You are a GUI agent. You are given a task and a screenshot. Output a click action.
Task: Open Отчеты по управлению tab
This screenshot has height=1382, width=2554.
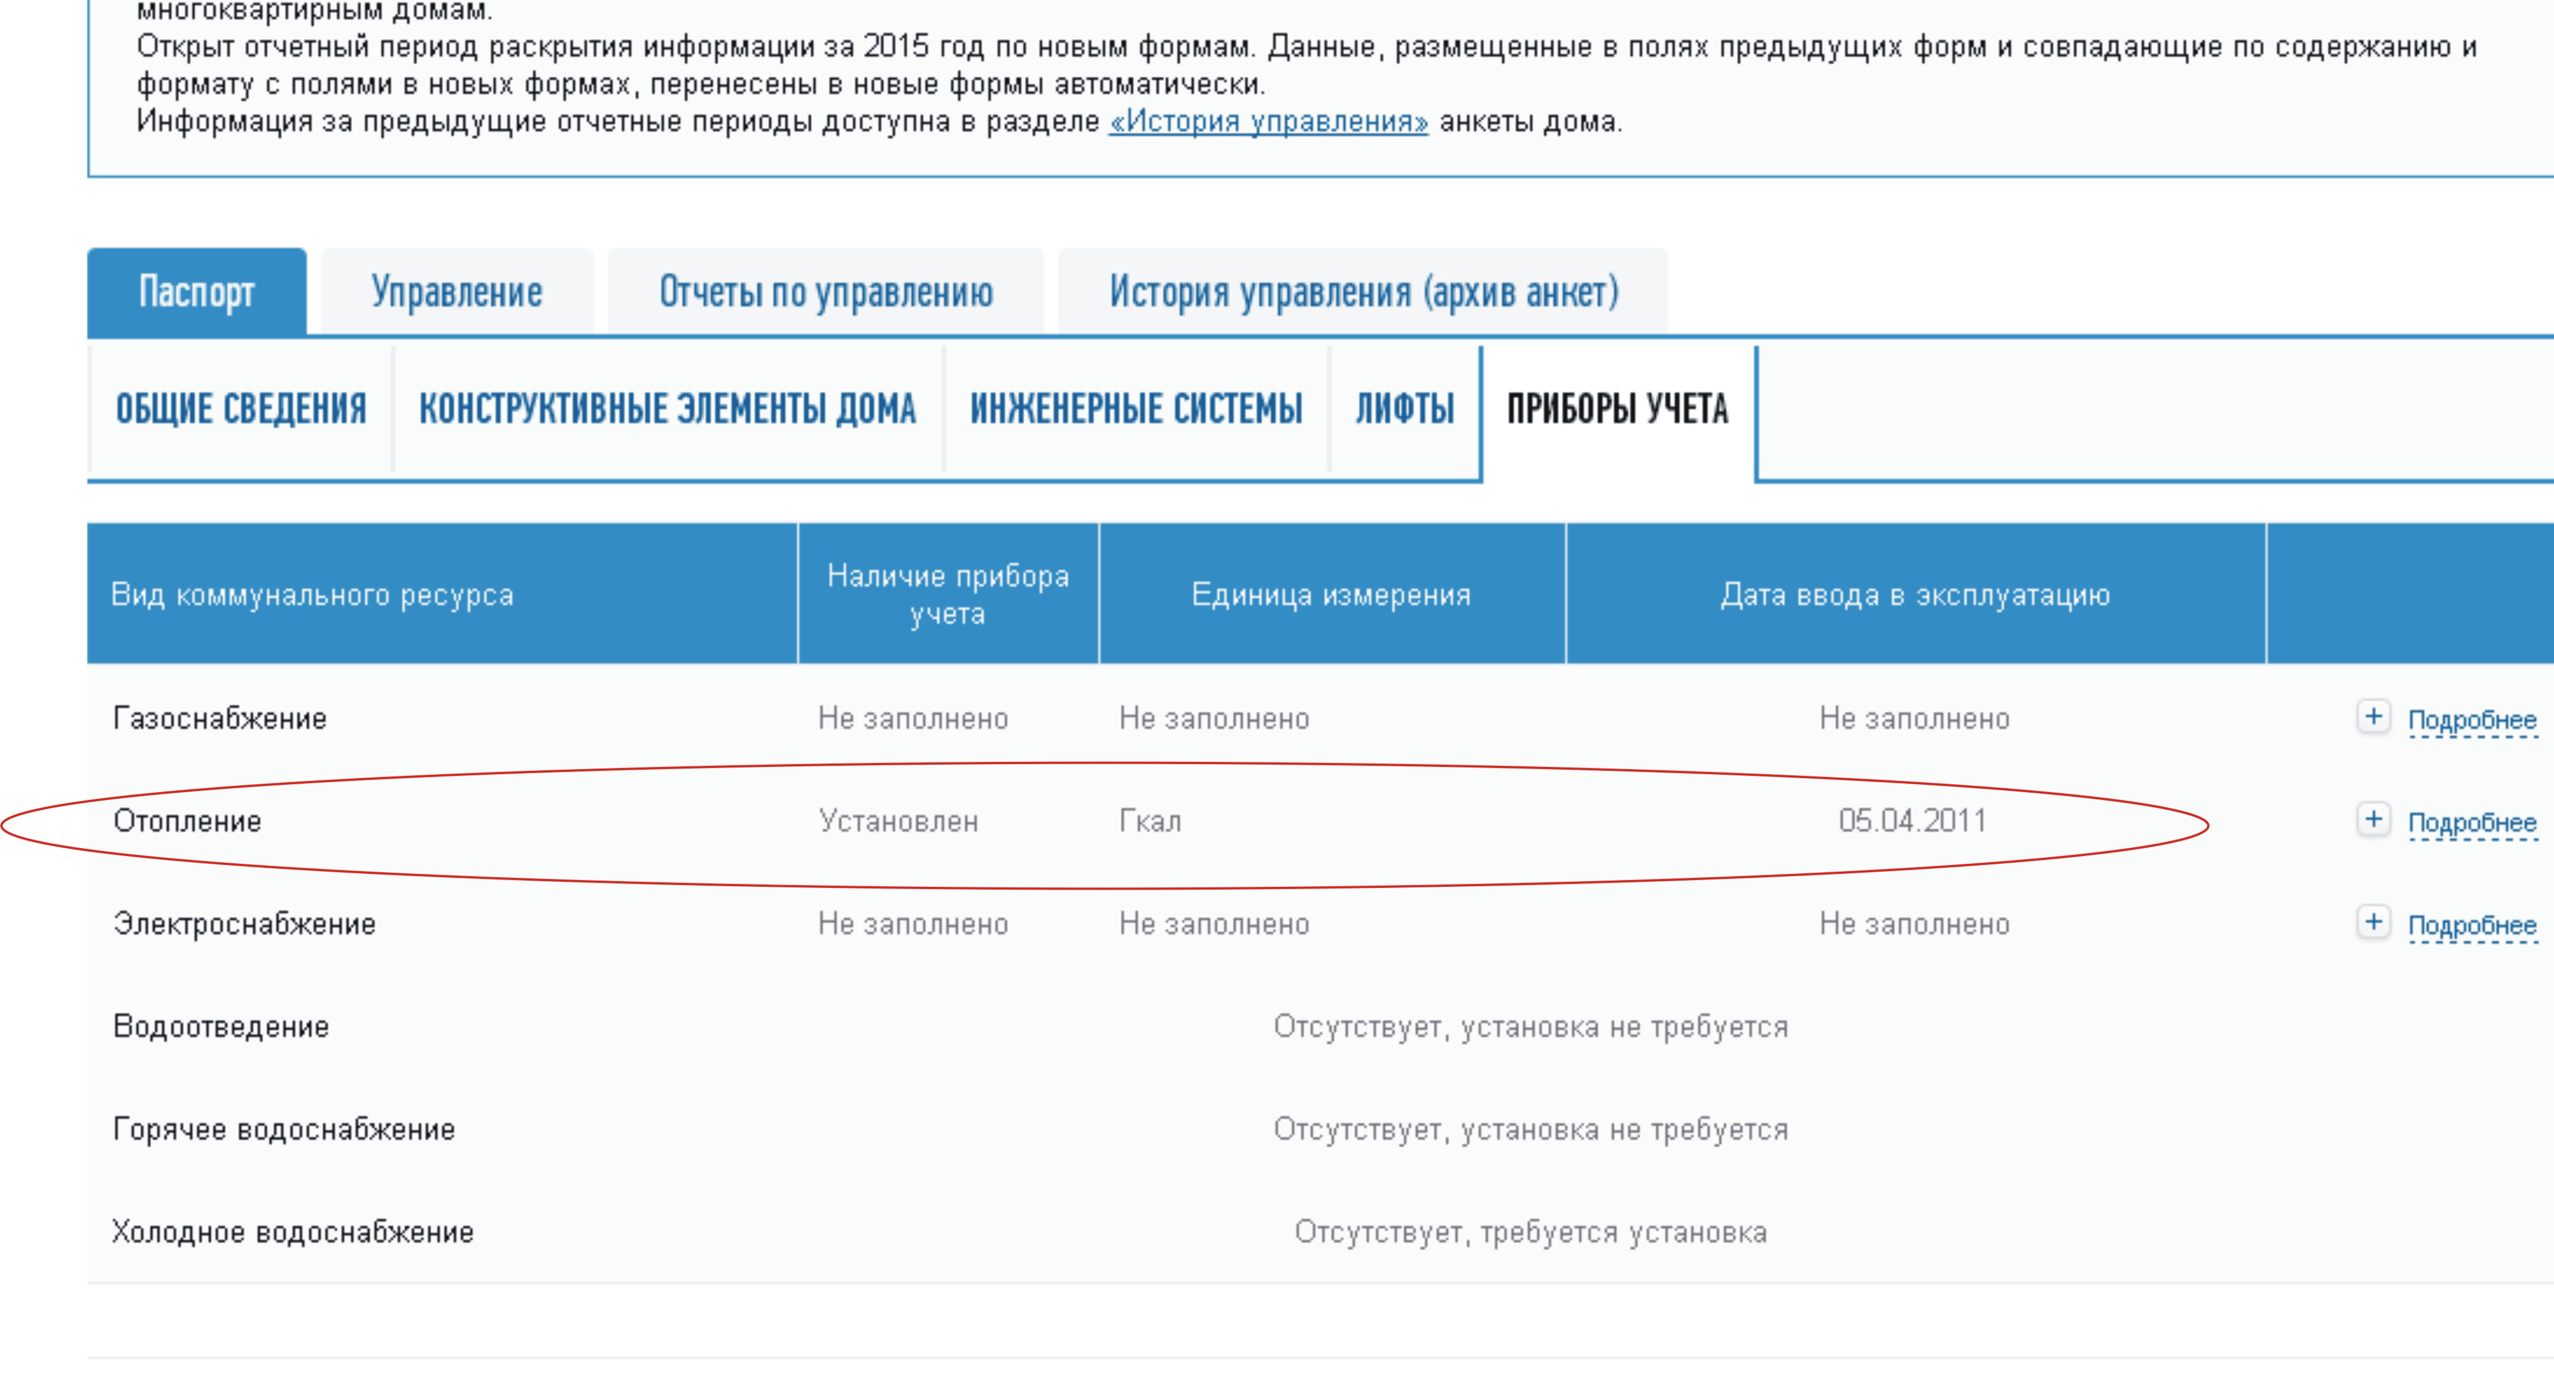pos(825,292)
